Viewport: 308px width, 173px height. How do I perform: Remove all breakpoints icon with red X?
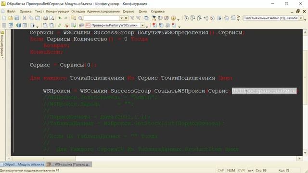174,25
